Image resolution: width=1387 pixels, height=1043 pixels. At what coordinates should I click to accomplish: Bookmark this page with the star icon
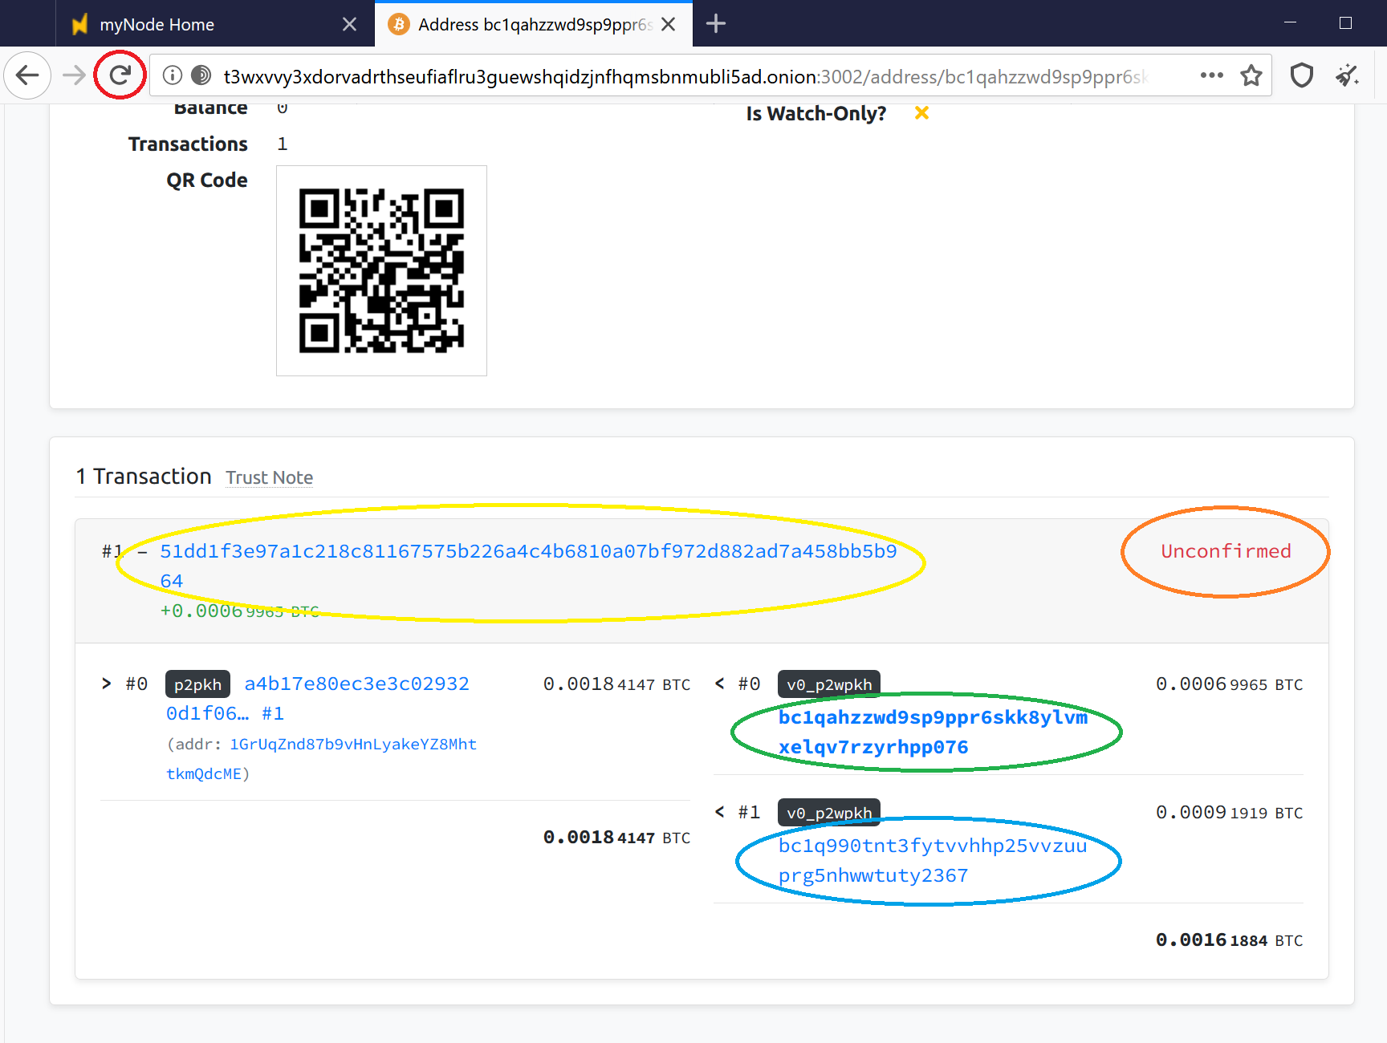tap(1251, 75)
